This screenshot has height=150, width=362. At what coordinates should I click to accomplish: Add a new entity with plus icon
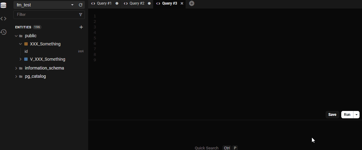(x=81, y=27)
